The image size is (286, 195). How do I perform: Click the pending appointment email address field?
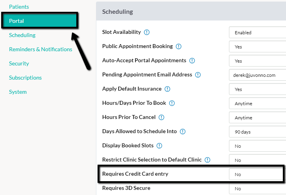(x=258, y=75)
